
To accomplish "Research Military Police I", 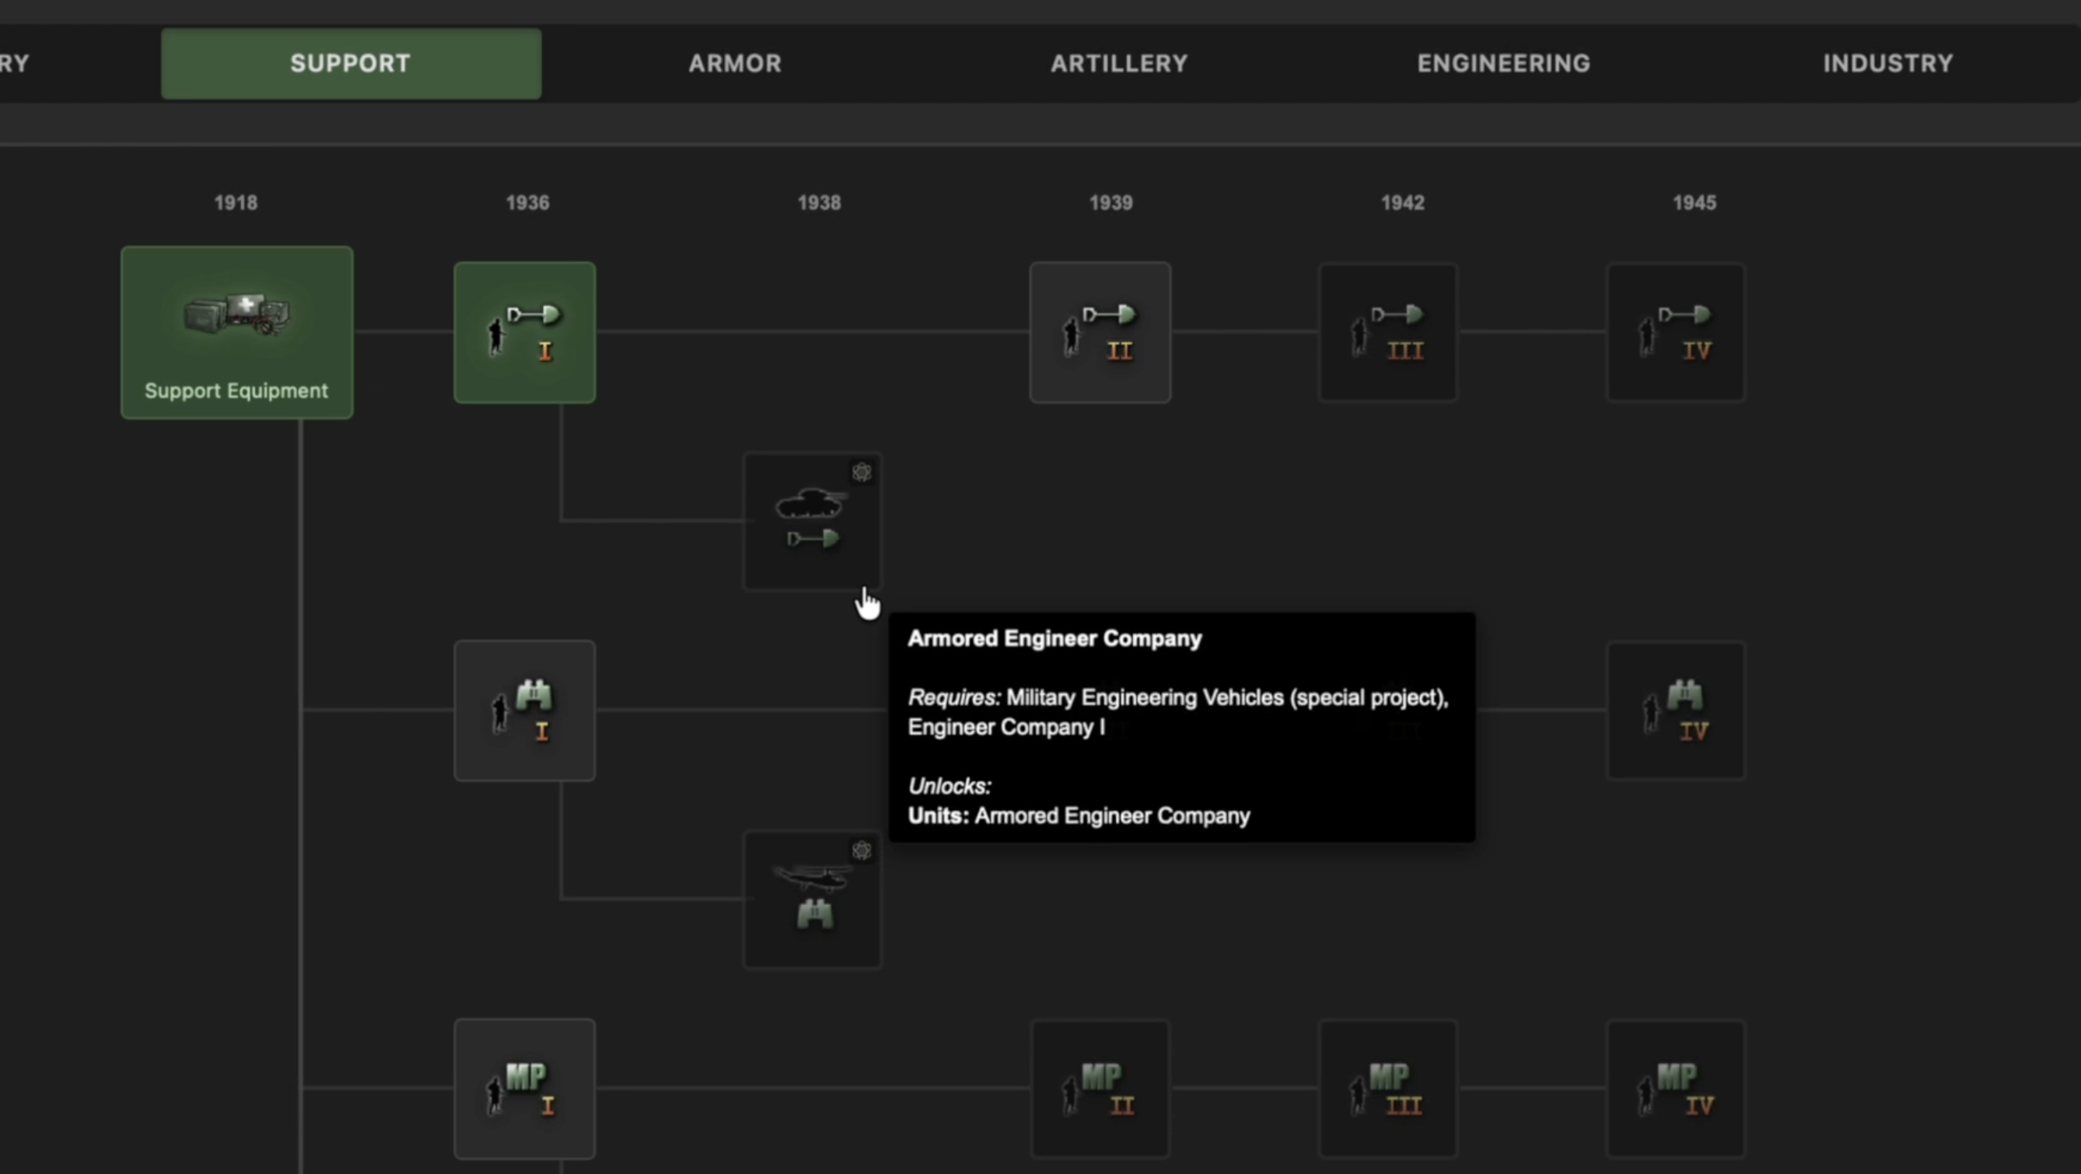I will click(x=523, y=1088).
